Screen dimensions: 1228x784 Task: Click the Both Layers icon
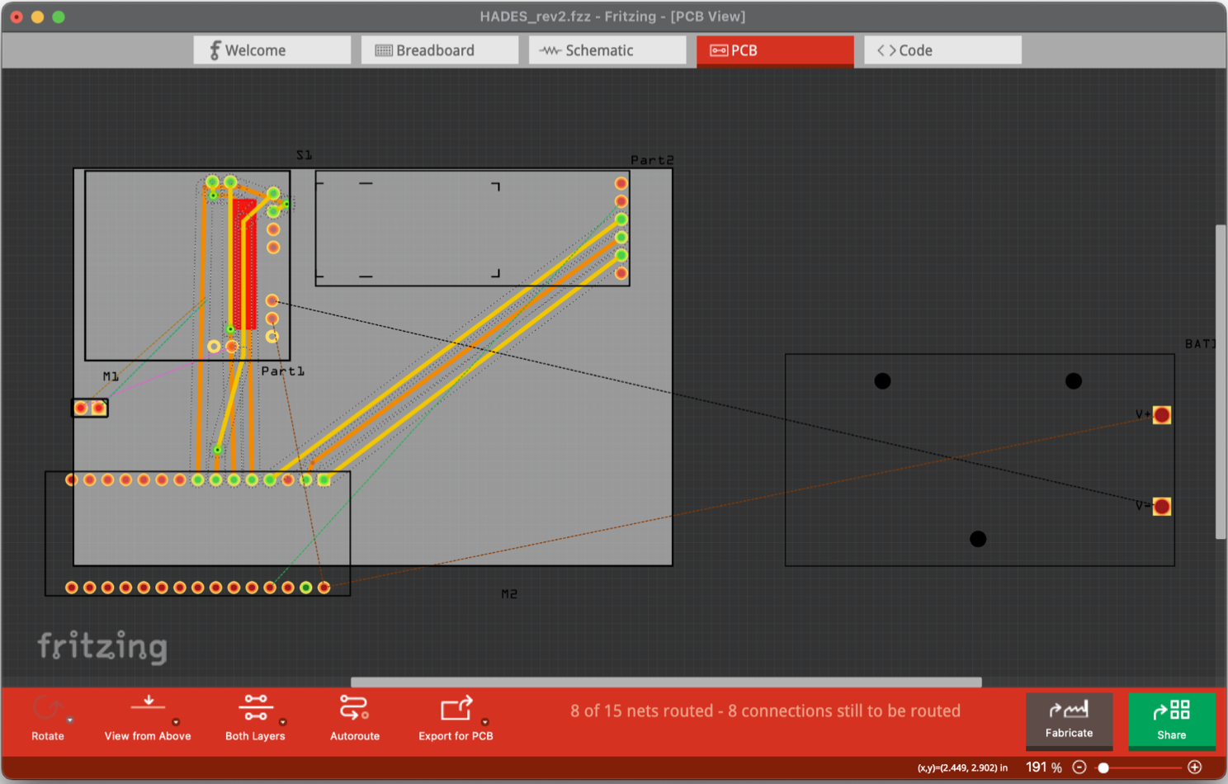(x=256, y=707)
